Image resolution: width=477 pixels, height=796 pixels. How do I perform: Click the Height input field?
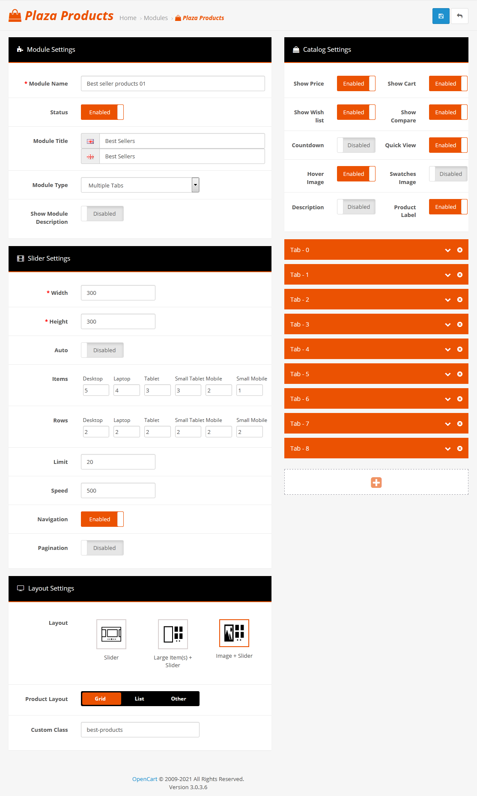click(x=118, y=321)
